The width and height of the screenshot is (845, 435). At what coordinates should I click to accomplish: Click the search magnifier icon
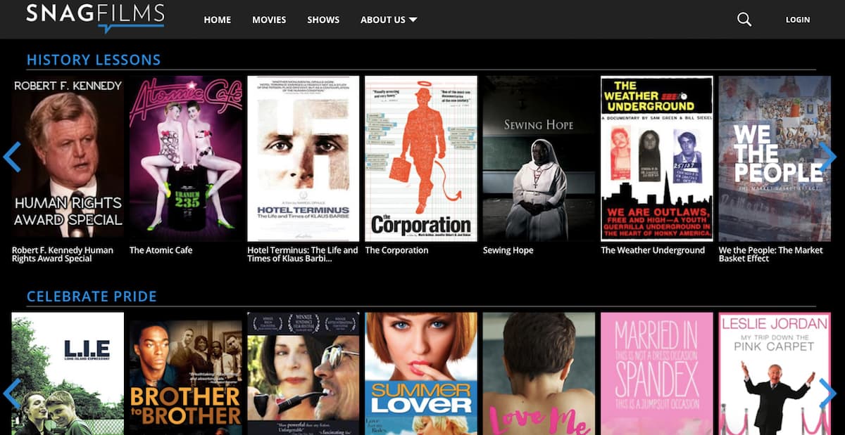(x=744, y=20)
